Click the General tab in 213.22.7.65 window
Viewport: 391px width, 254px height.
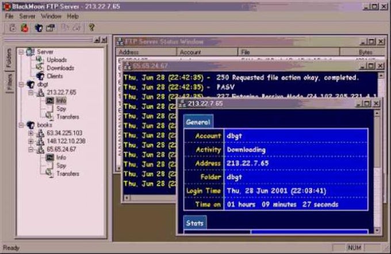[x=198, y=122]
